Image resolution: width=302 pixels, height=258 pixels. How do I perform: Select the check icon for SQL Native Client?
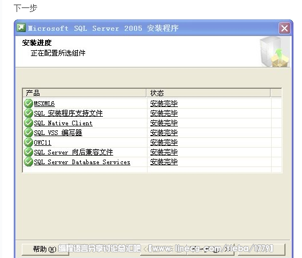pos(29,123)
